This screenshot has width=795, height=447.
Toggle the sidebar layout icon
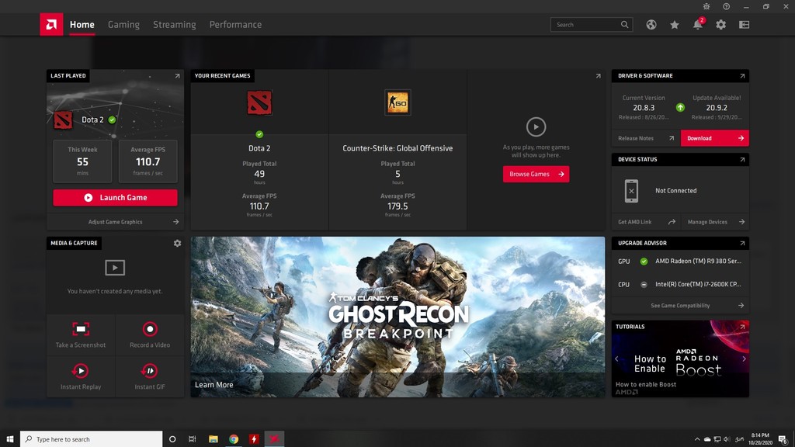click(x=744, y=24)
